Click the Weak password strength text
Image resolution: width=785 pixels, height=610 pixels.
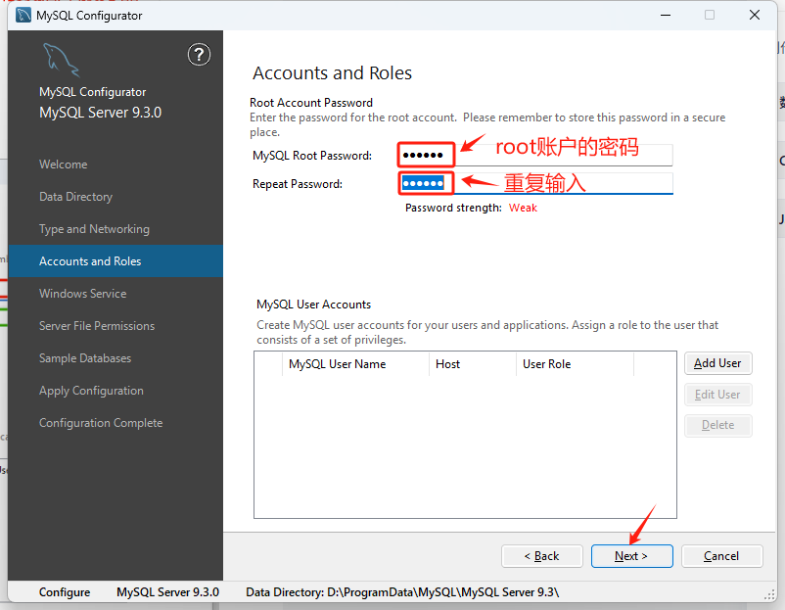coord(523,208)
